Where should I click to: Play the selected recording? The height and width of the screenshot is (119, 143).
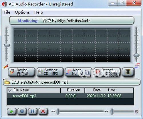click(x=12, y=112)
